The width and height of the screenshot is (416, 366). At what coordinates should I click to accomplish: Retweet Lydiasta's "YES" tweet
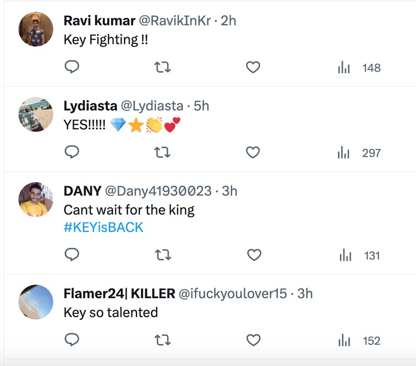[162, 152]
